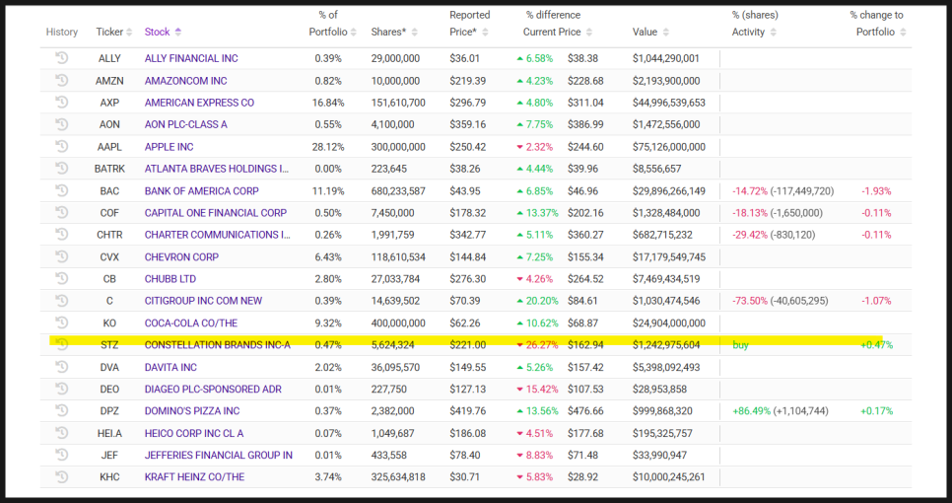Open history icon for AON row
Screen dimensions: 952x503
pyautogui.click(x=61, y=124)
